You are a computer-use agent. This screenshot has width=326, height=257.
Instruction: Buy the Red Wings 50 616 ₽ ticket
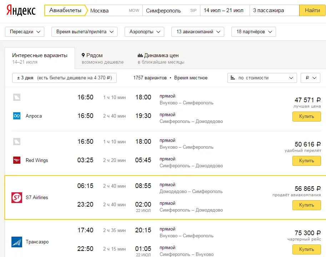(x=306, y=161)
